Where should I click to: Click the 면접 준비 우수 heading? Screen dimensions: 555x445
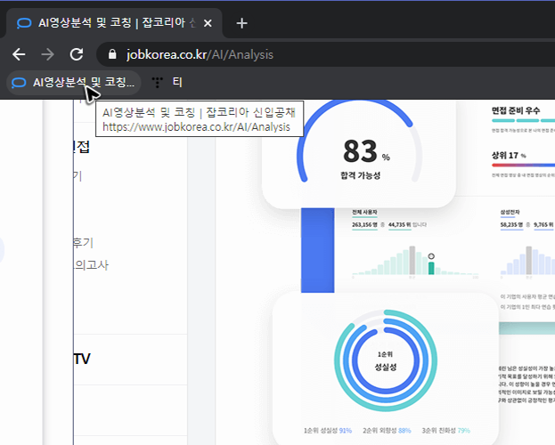(x=516, y=110)
